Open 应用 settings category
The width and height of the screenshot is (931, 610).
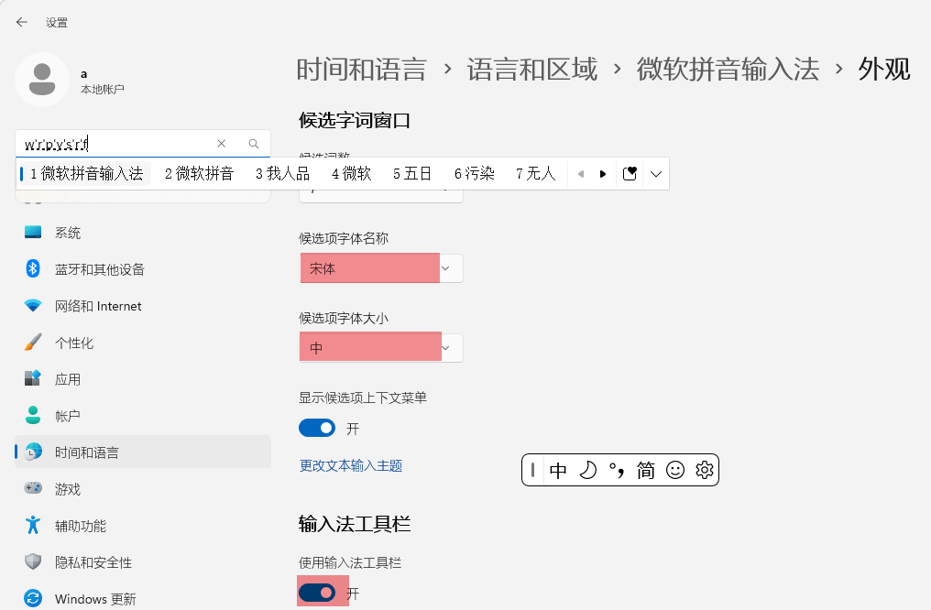[x=143, y=379]
